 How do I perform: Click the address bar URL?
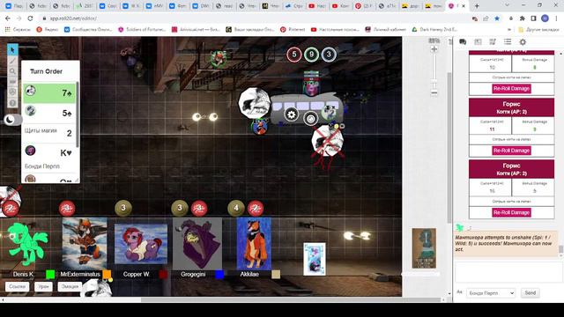(73, 18)
